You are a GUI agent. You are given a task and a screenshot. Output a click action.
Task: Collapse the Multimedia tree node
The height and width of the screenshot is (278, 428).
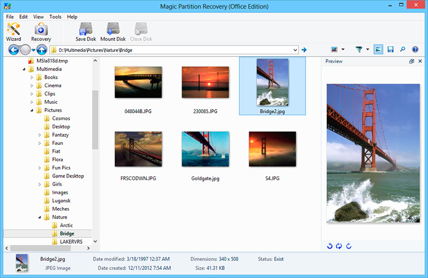(x=24, y=69)
